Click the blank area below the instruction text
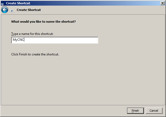Viewport: 166px width, 117px height. pyautogui.click(x=80, y=80)
